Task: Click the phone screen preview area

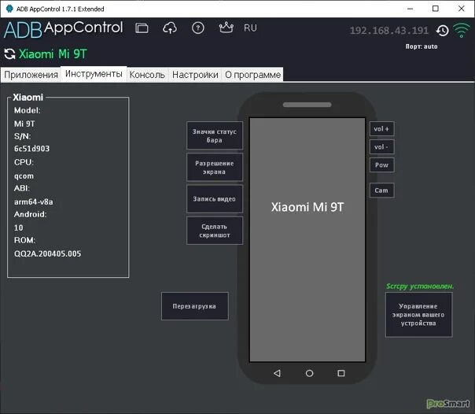Action: click(x=307, y=239)
